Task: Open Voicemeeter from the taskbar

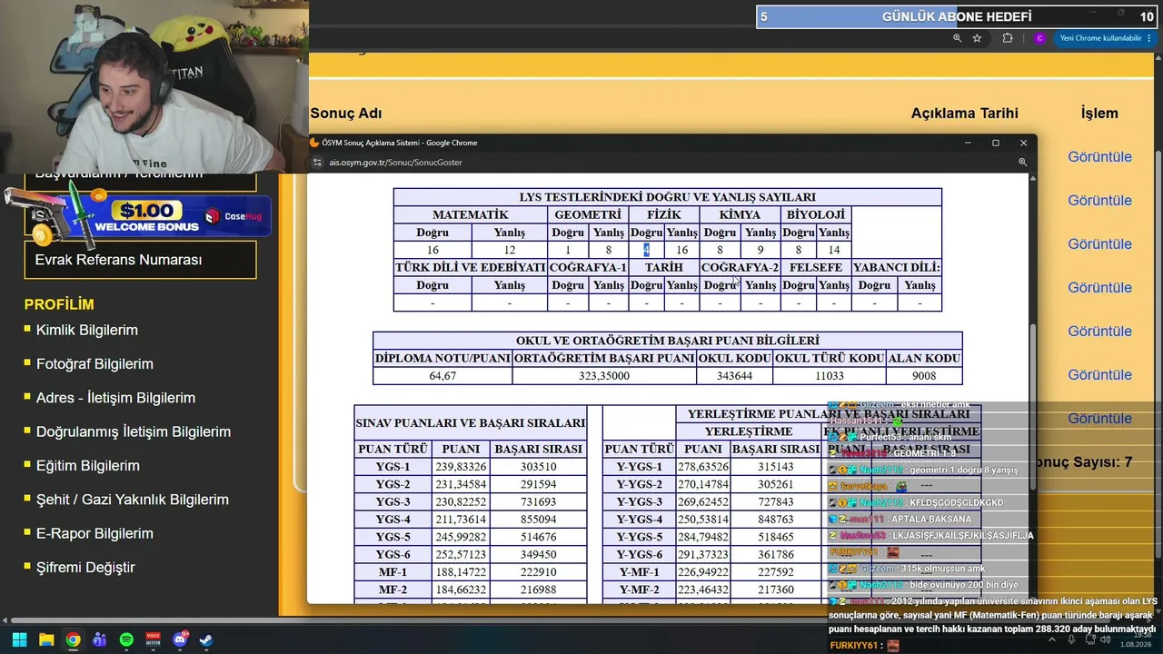Action: (x=153, y=639)
